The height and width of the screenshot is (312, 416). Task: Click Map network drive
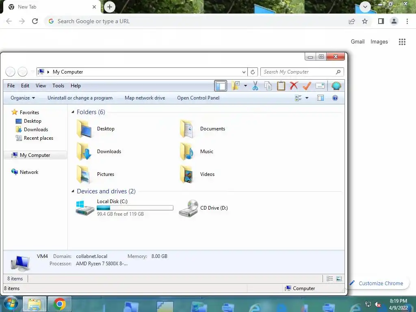pos(145,98)
